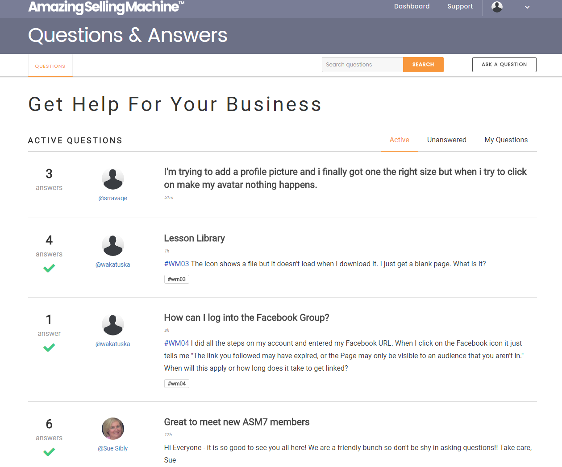This screenshot has width=562, height=467.
Task: Click the 12h timestamp
Action: coord(168,435)
